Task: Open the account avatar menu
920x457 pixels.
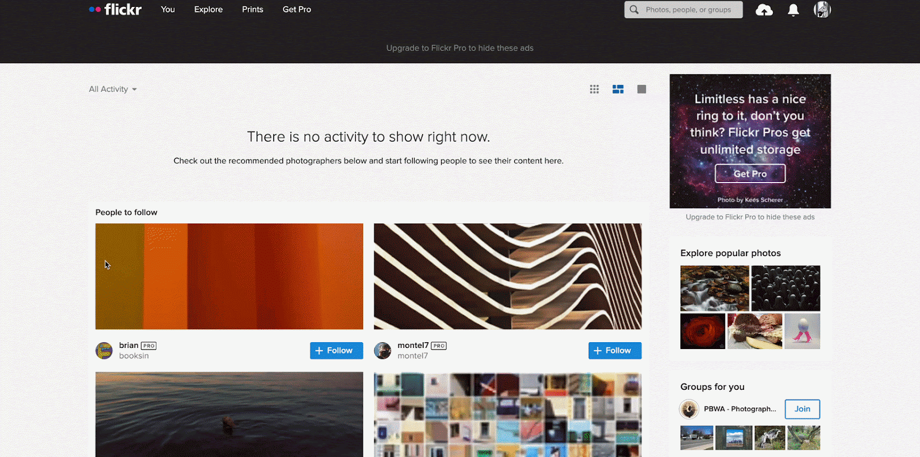Action: [x=822, y=10]
